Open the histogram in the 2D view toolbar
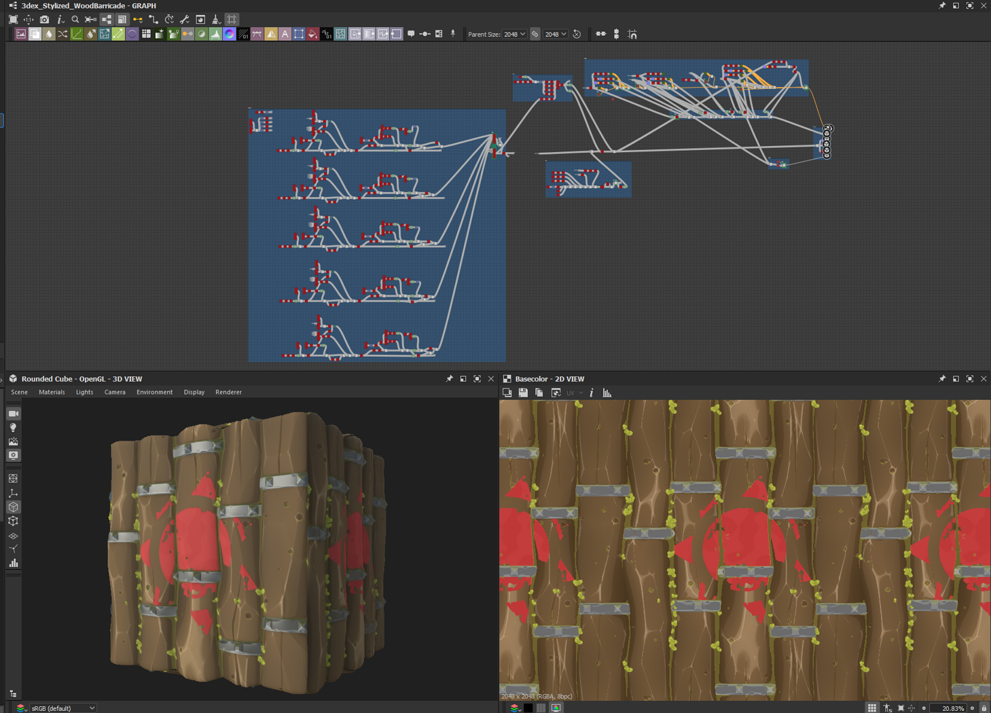 pyautogui.click(x=607, y=392)
